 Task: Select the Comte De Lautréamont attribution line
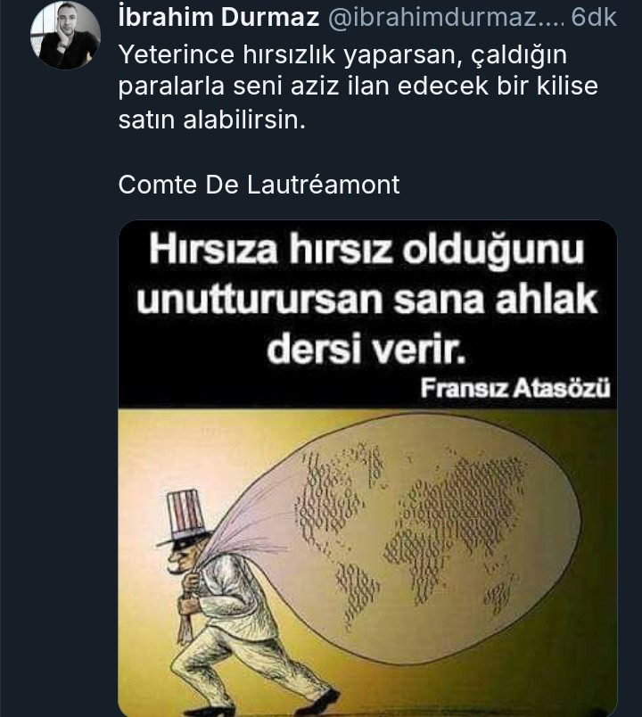[259, 185]
